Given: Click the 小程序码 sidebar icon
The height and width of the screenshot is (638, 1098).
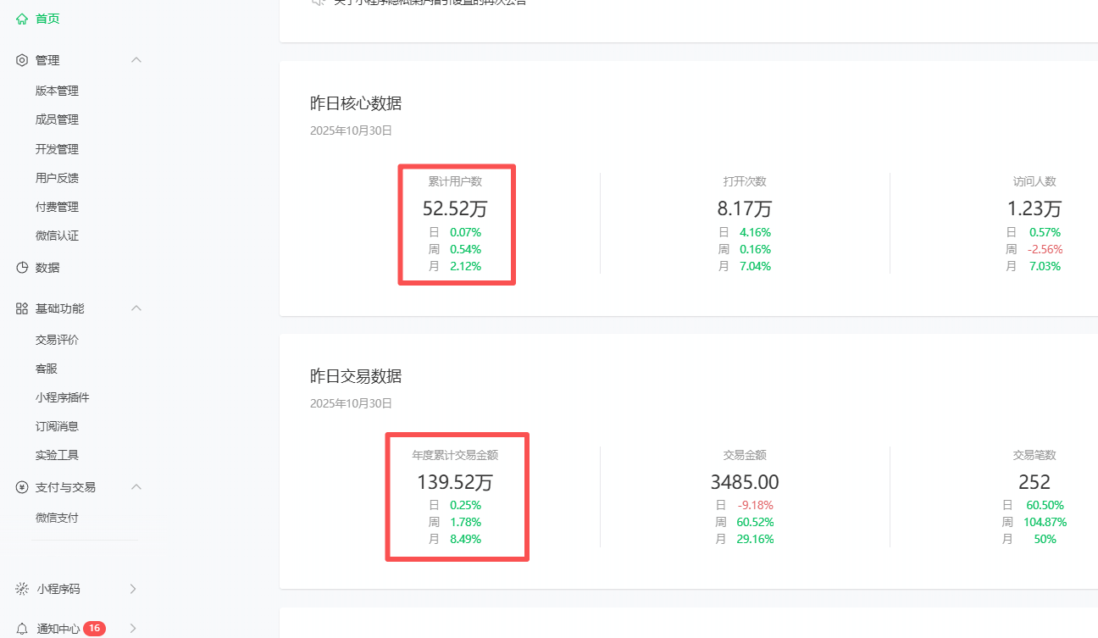Looking at the screenshot, I should pos(22,589).
